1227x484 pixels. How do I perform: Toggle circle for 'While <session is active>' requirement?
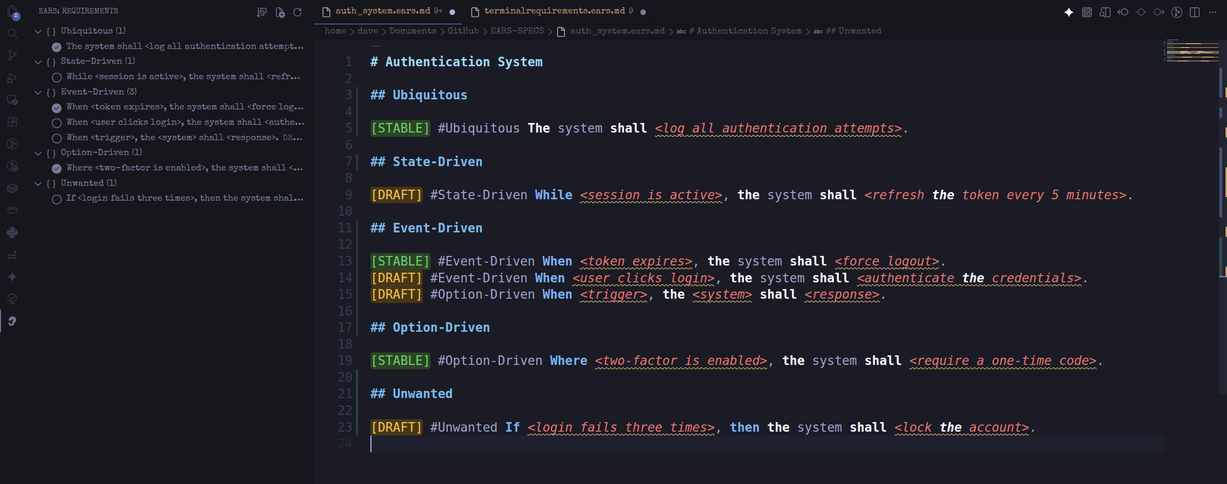57,77
